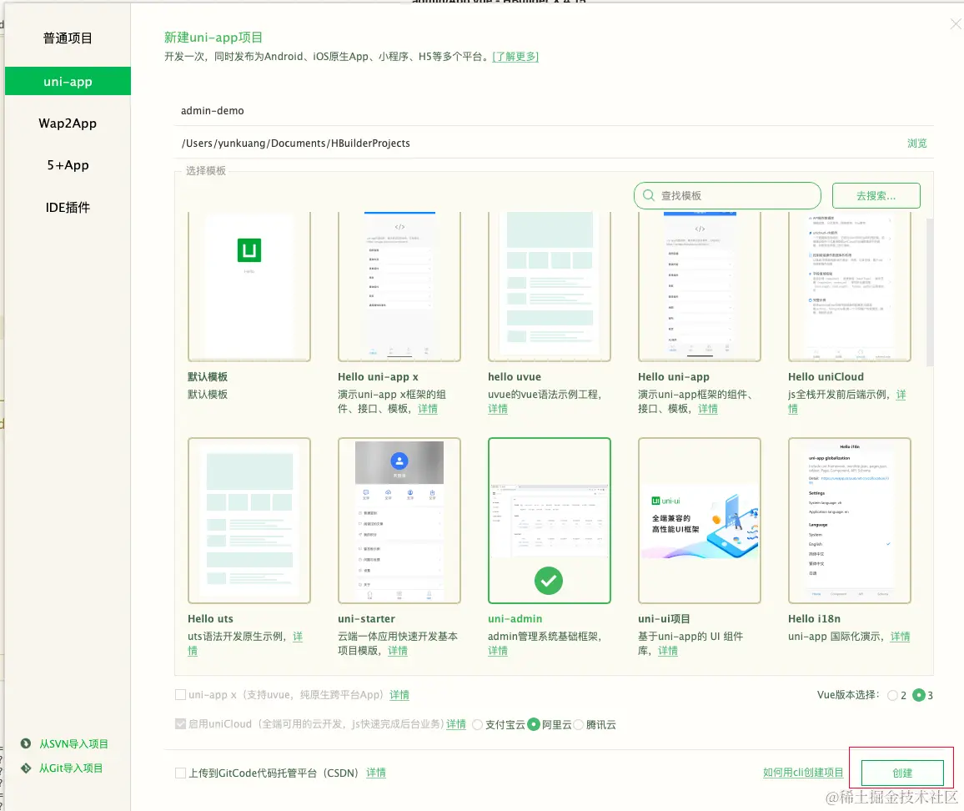Select the 支付宝云 radio button
Image resolution: width=964 pixels, height=811 pixels.
click(477, 725)
